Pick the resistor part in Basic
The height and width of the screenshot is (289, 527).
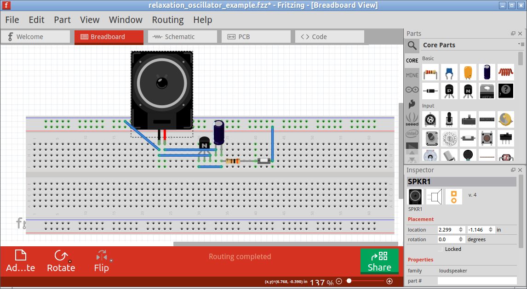click(430, 72)
